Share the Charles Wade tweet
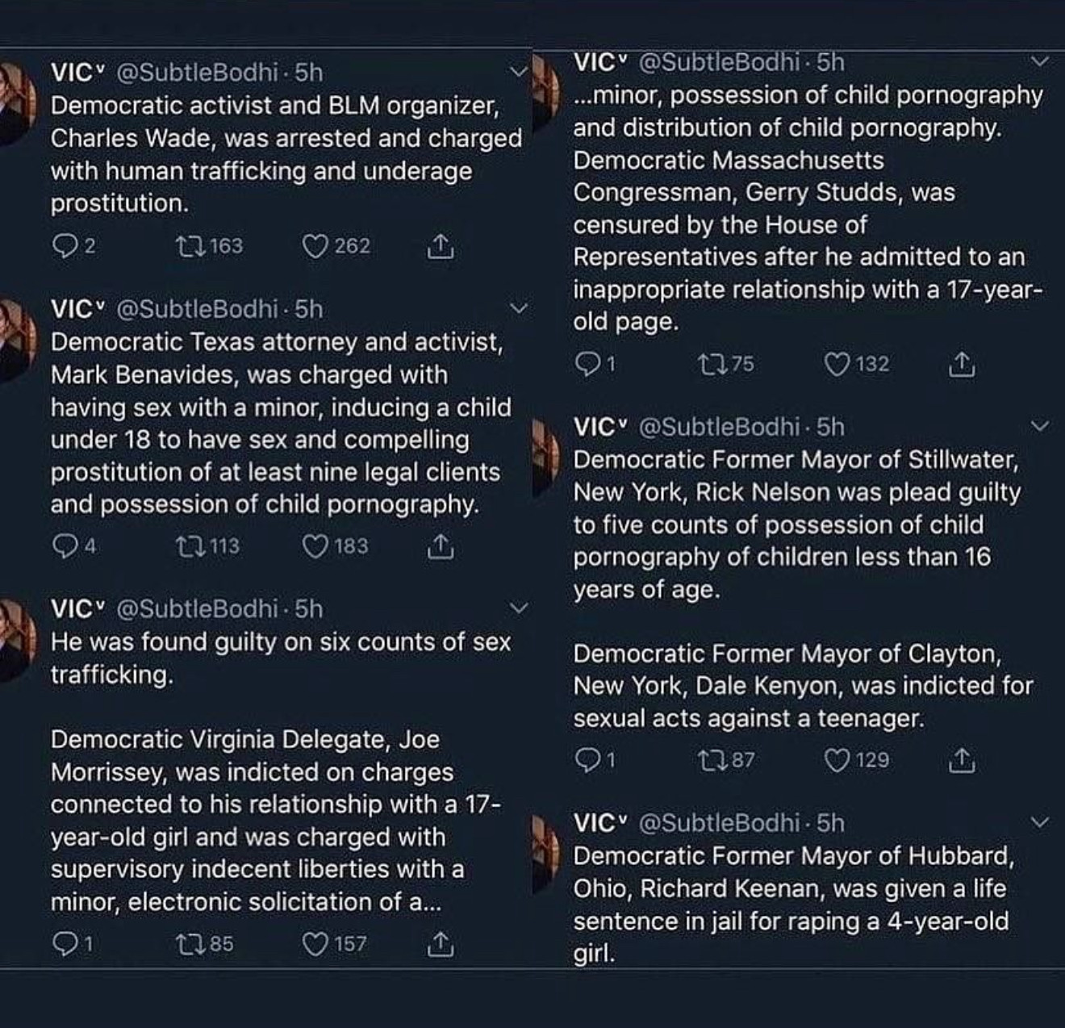The width and height of the screenshot is (1065, 1028). (440, 247)
